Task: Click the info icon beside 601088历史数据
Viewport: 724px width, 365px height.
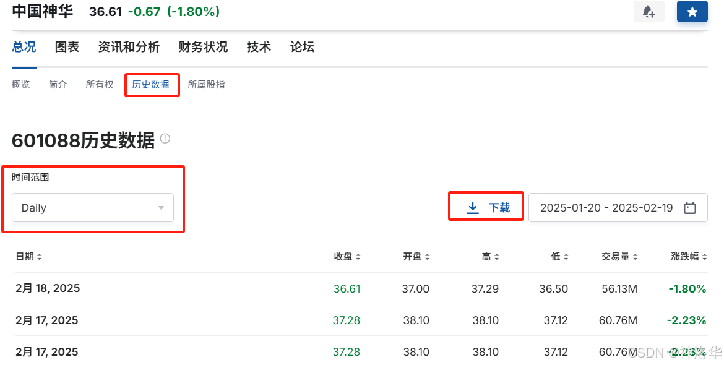Action: pos(165,139)
